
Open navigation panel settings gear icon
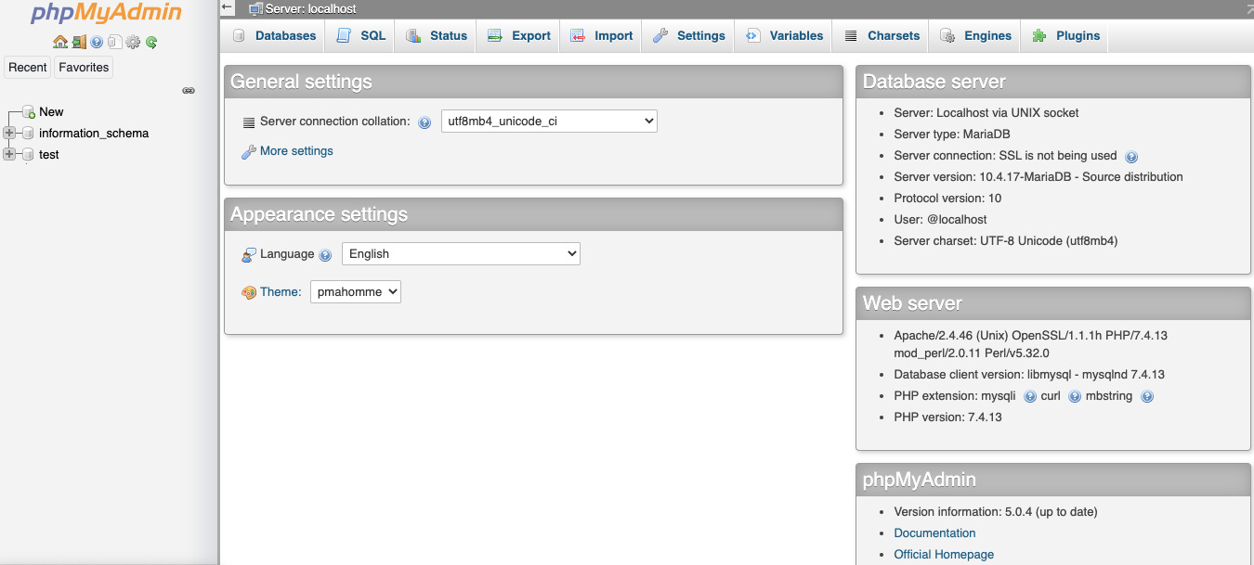point(133,42)
